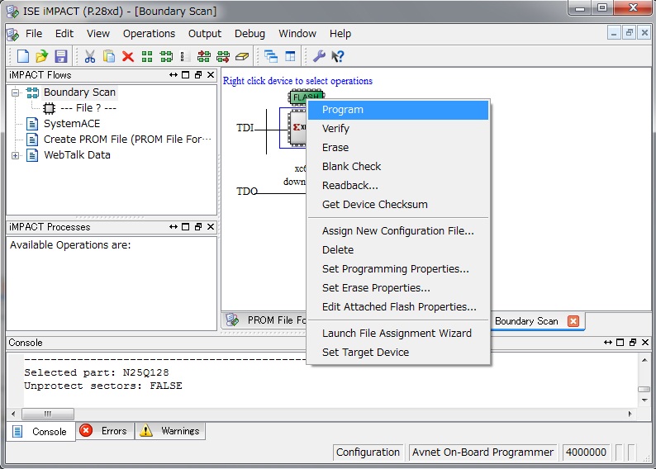The height and width of the screenshot is (469, 656).
Task: Click the wrench preferences icon
Action: 319,56
